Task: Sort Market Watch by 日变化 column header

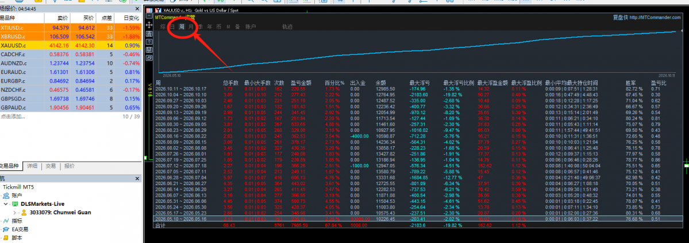Action: [x=131, y=18]
